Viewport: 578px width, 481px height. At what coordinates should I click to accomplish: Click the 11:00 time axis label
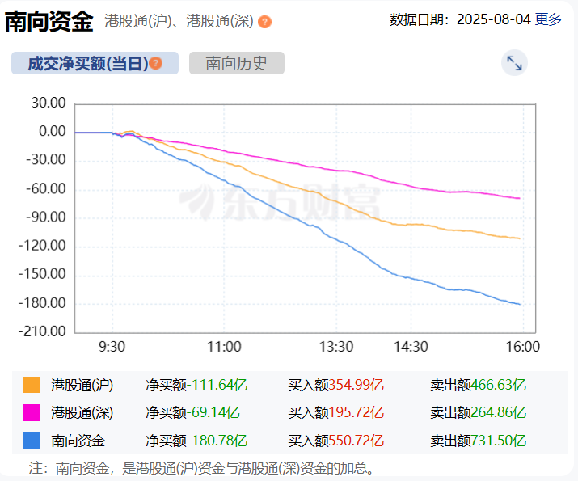pos(224,347)
